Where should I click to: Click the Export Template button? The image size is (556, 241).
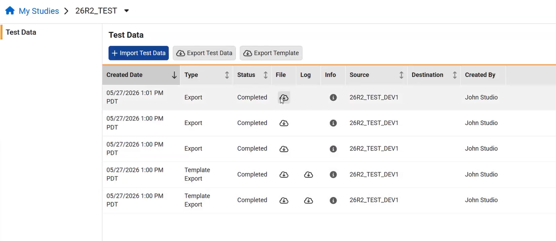point(271,53)
